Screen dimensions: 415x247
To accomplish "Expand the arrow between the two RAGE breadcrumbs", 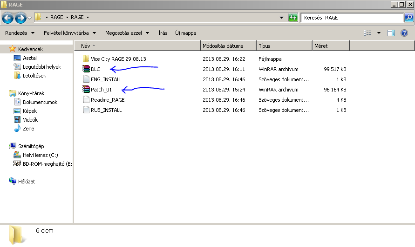I will coord(67,18).
